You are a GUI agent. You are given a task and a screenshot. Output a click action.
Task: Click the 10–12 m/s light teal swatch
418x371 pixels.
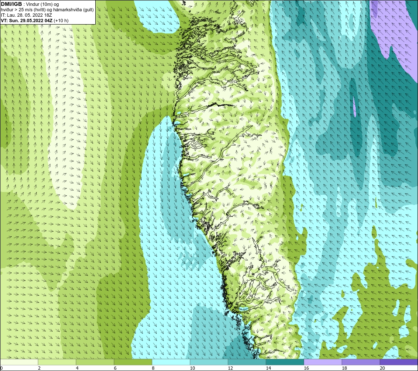(209, 362)
